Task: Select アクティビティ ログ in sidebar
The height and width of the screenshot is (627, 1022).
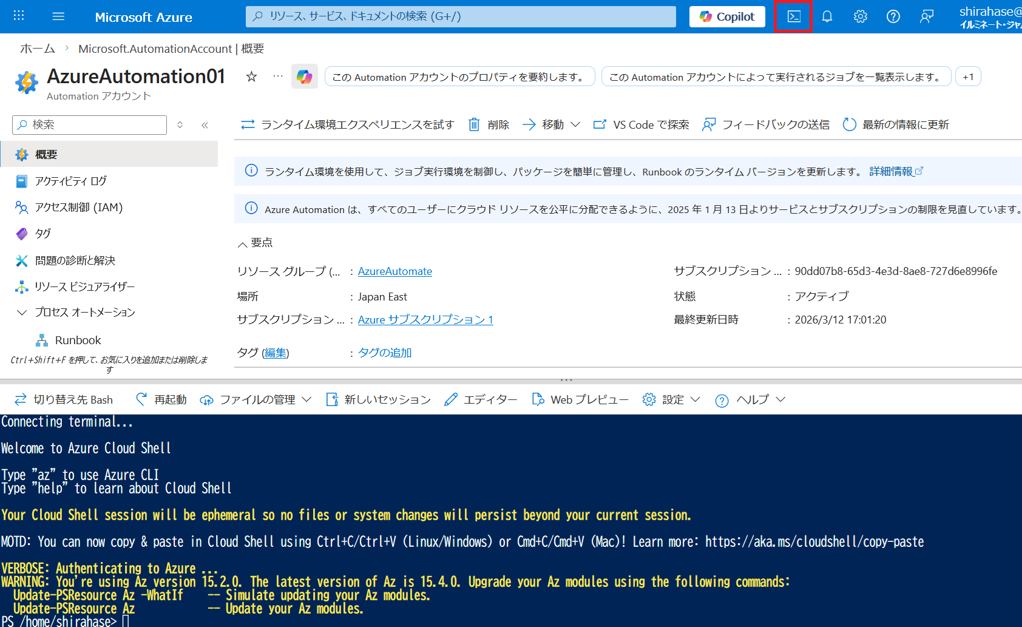Action: (70, 181)
